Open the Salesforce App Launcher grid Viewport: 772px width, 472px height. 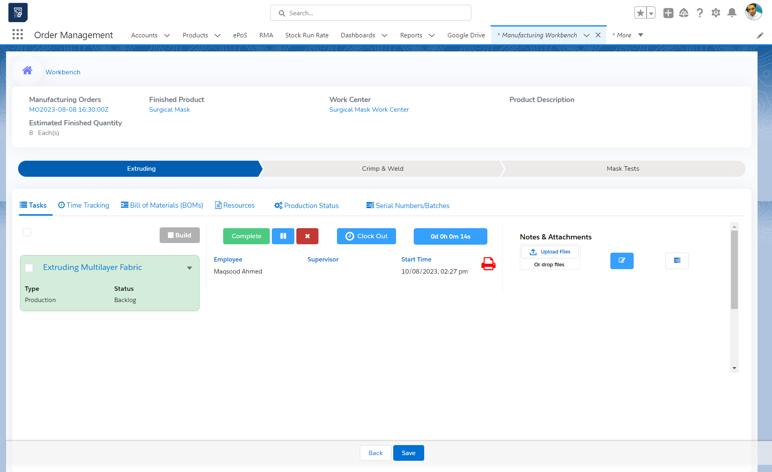tap(18, 35)
